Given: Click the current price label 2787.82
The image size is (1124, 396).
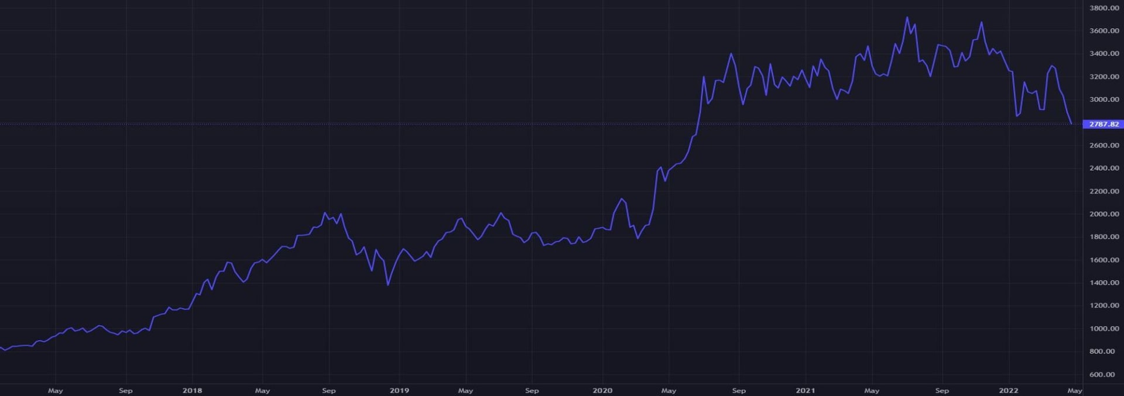Looking at the screenshot, I should point(1104,124).
